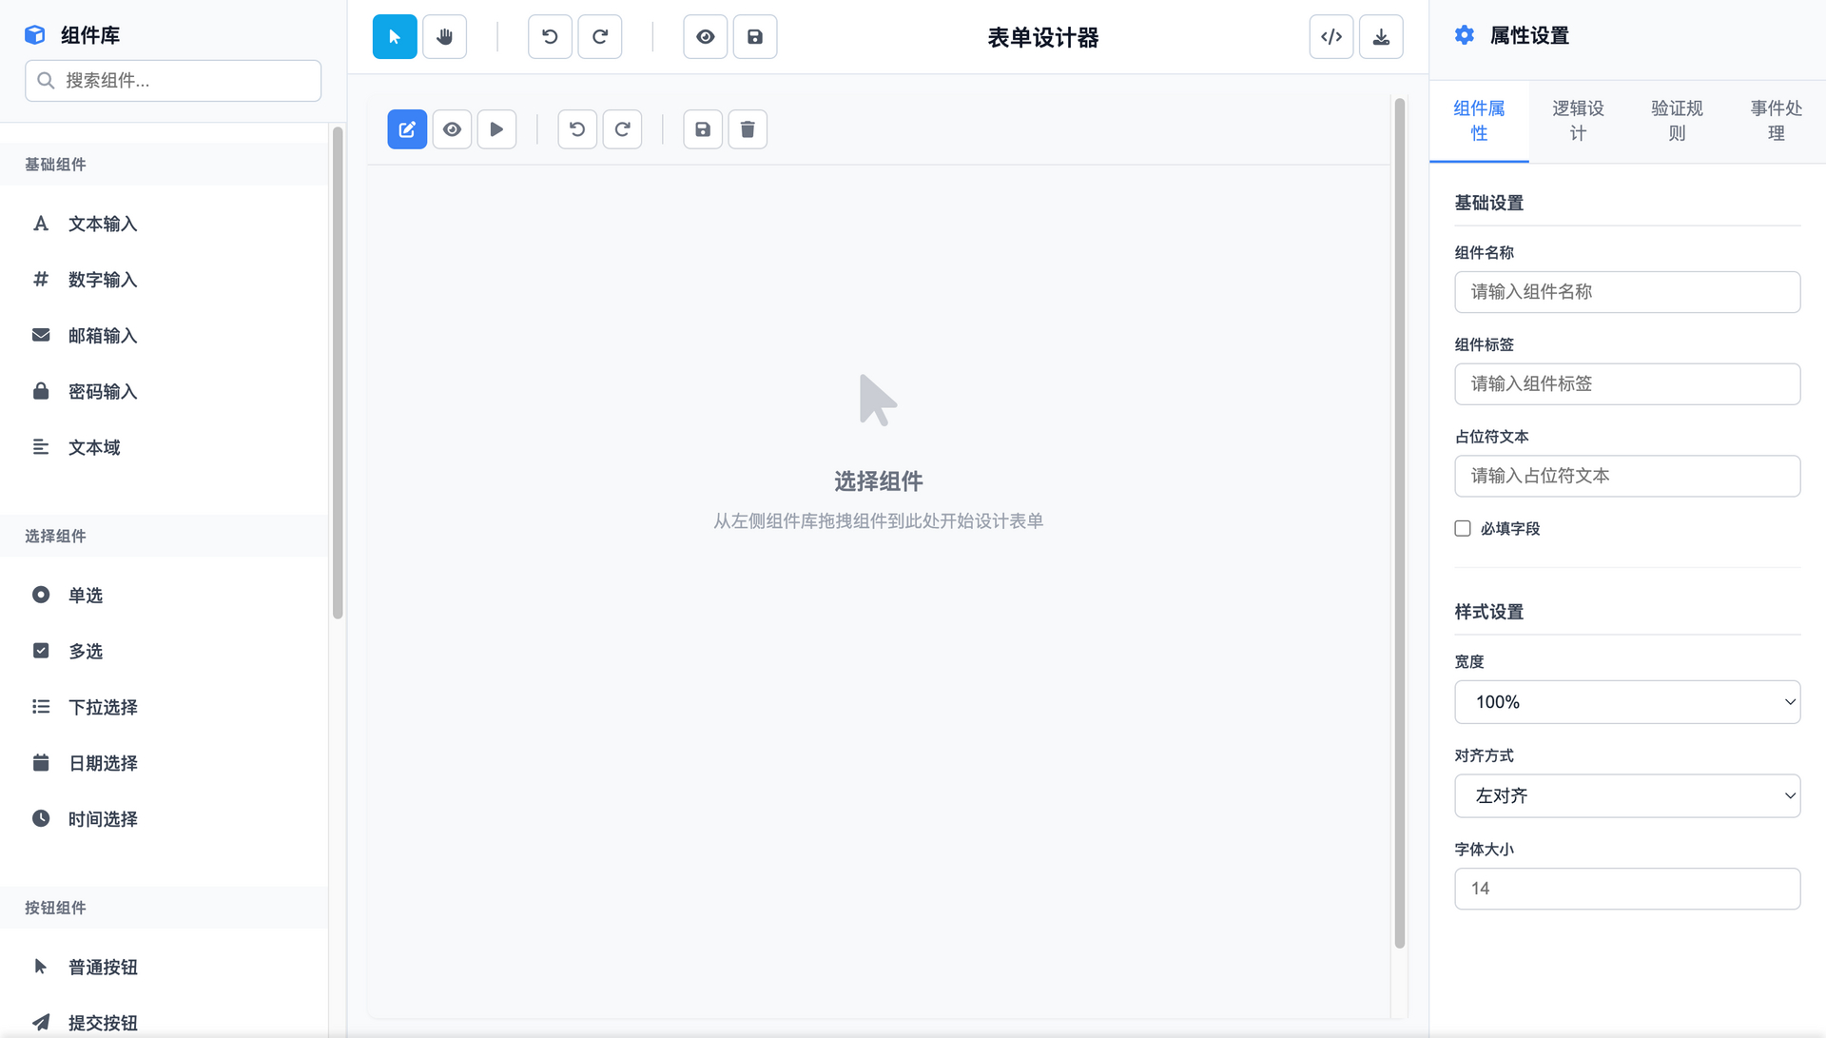1826x1038 pixels.
Task: Switch to the 验证规则 tab
Action: tap(1677, 121)
